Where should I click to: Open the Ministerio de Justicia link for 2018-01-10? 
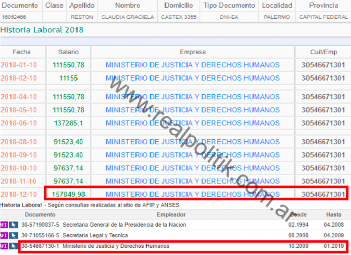pyautogui.click(x=192, y=65)
